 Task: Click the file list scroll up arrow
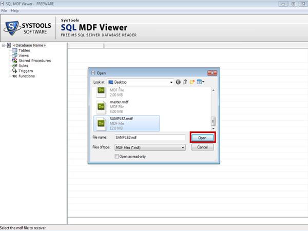point(214,90)
